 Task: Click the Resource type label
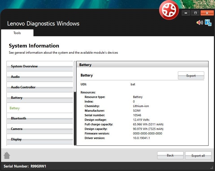tap(95, 97)
